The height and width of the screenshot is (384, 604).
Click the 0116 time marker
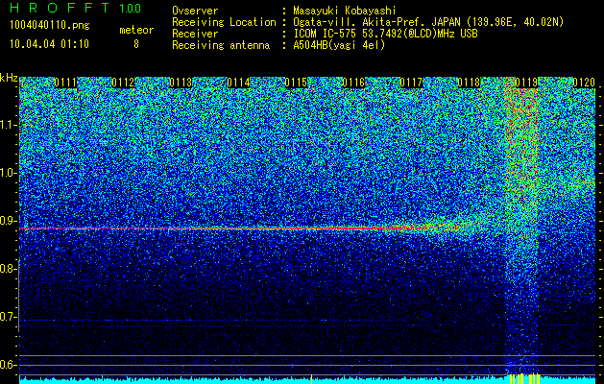[353, 83]
